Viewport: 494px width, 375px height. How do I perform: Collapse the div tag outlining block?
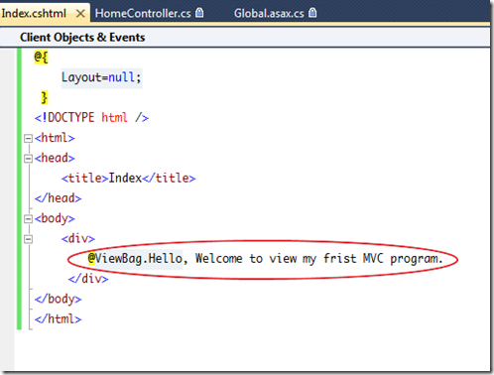(x=29, y=239)
